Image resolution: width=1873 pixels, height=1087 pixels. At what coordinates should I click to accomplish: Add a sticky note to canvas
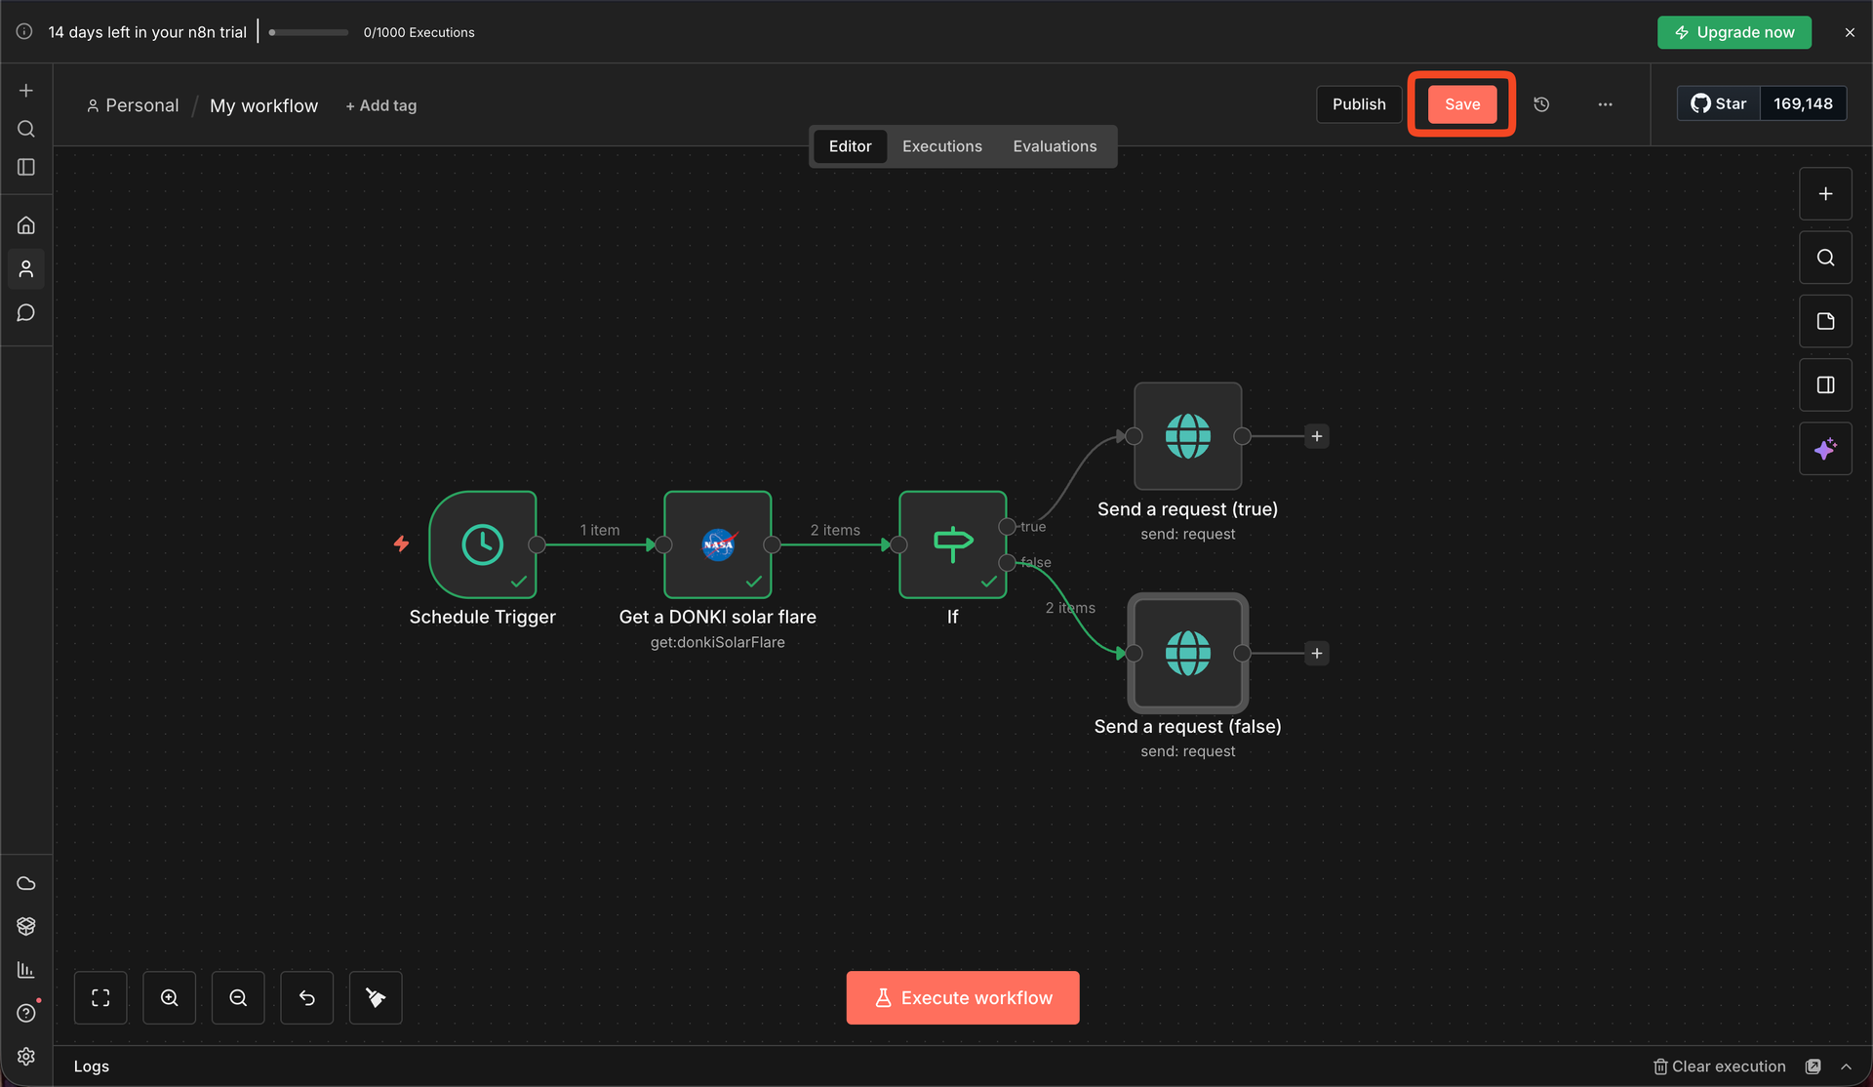1825,321
